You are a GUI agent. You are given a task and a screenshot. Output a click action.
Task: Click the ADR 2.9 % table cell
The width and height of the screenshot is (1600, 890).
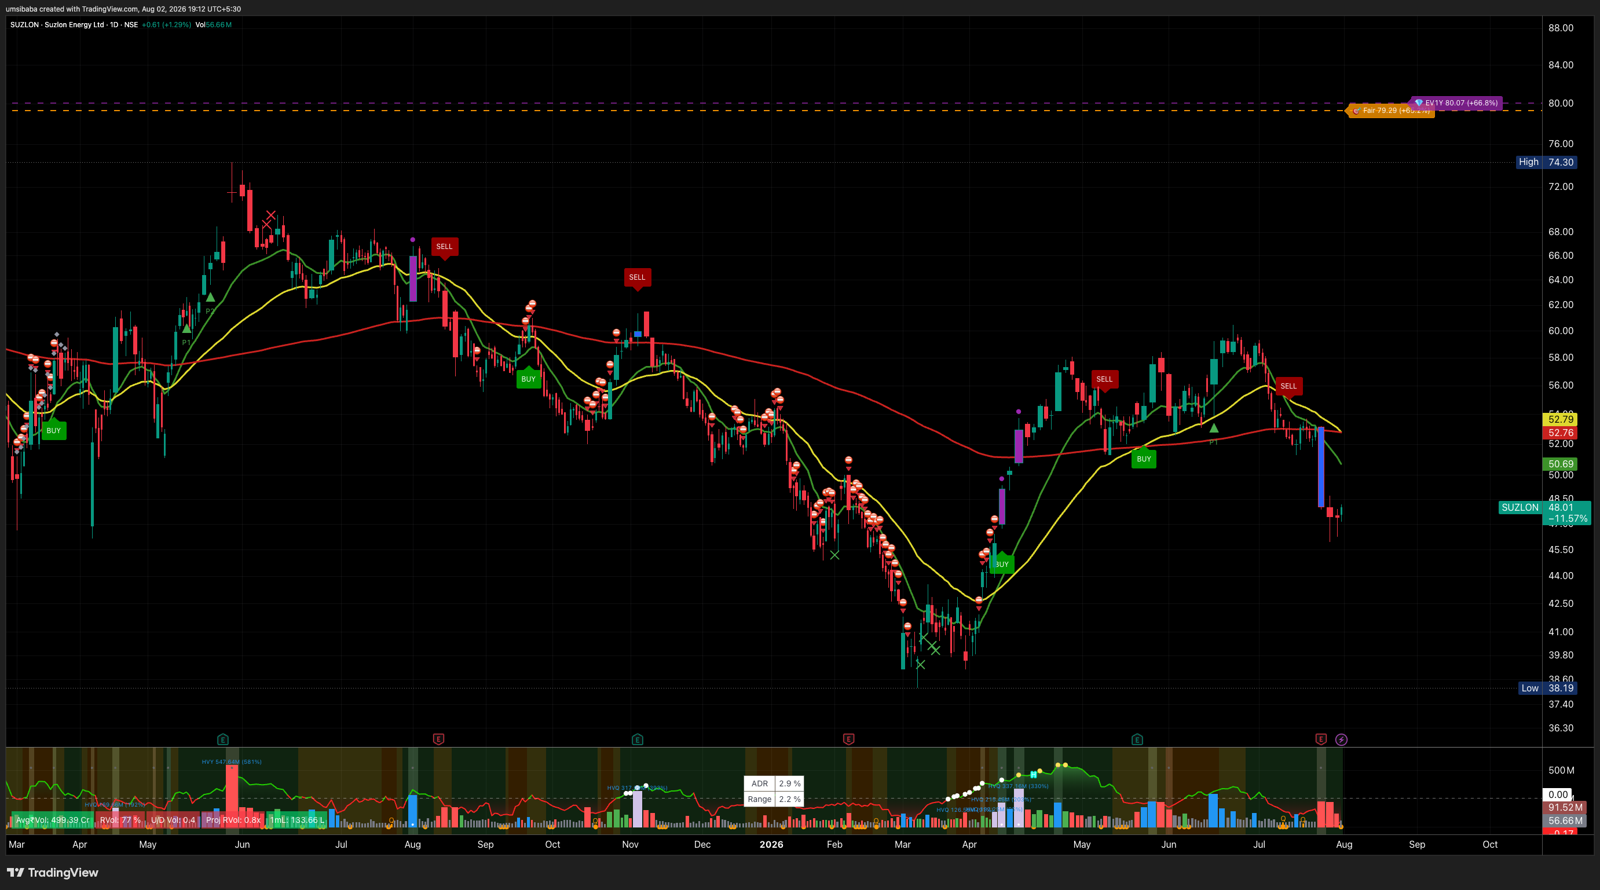(773, 784)
